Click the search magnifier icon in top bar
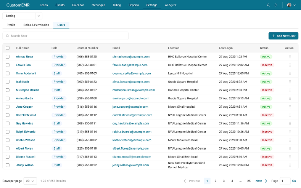 [268, 5]
